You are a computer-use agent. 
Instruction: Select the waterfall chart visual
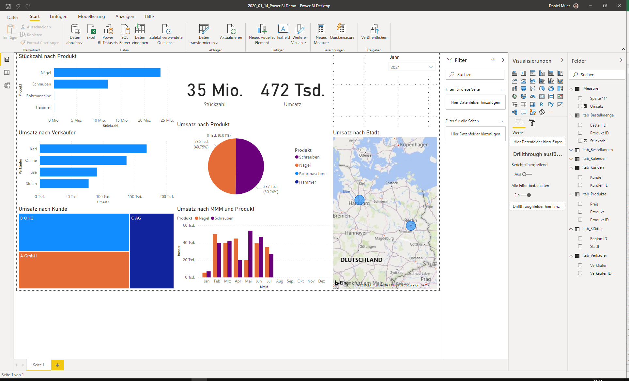pos(514,89)
